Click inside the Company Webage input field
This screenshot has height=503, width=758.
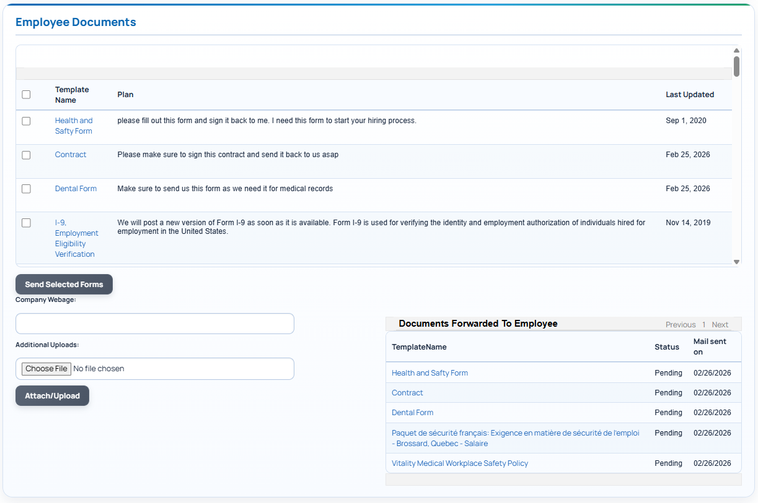pos(154,323)
